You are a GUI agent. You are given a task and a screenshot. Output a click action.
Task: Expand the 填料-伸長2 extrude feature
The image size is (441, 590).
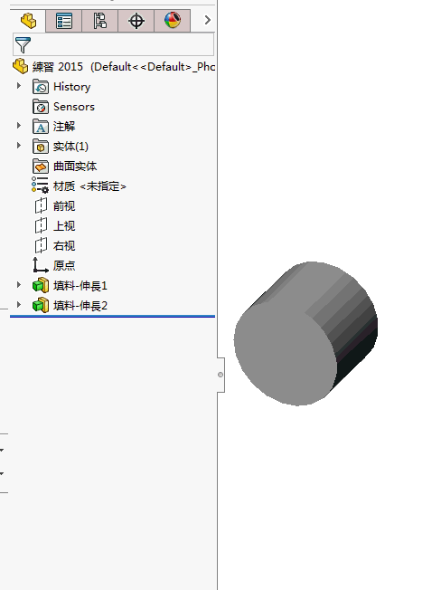coord(18,304)
